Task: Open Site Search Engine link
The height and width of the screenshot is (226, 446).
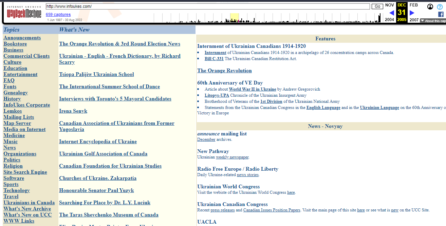Action: (25, 172)
